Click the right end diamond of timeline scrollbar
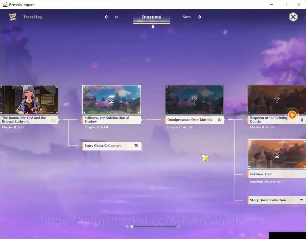Viewport: 306px width, 239px height. tap(179, 226)
